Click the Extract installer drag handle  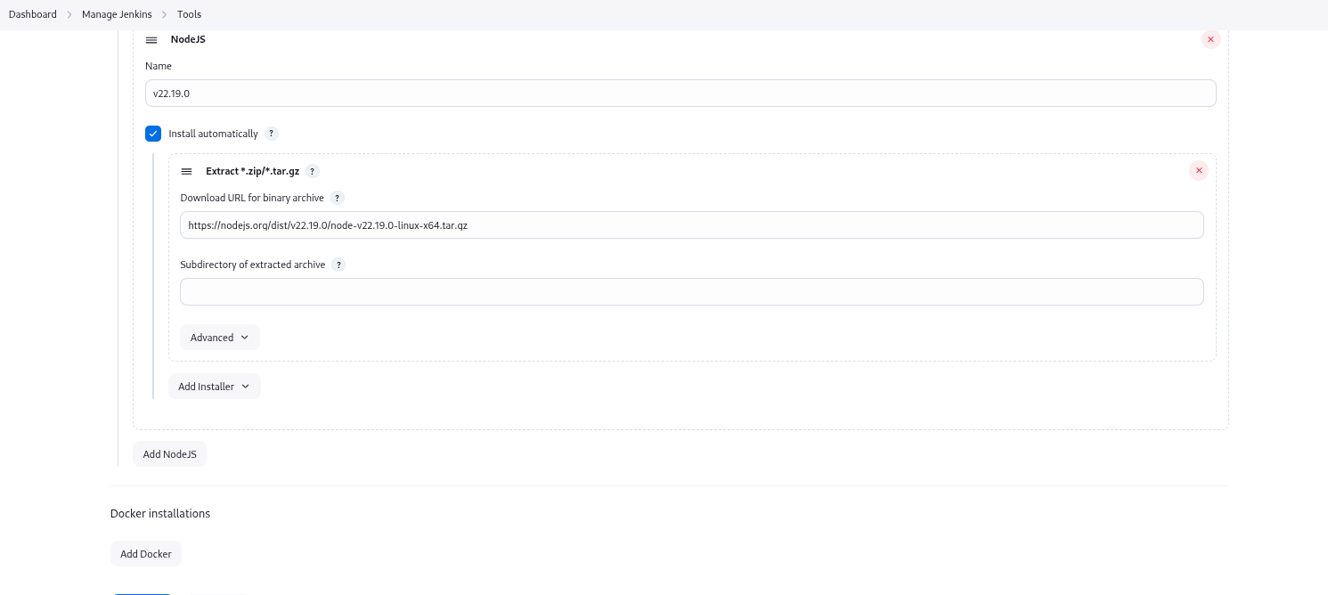[186, 171]
